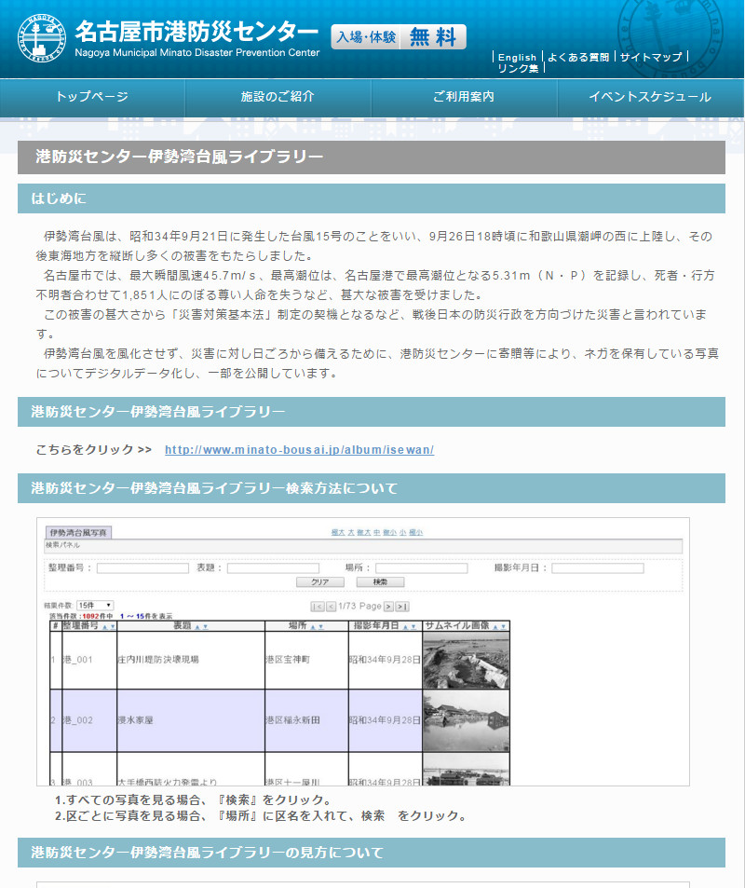Click the 場所 column header

coord(306,626)
